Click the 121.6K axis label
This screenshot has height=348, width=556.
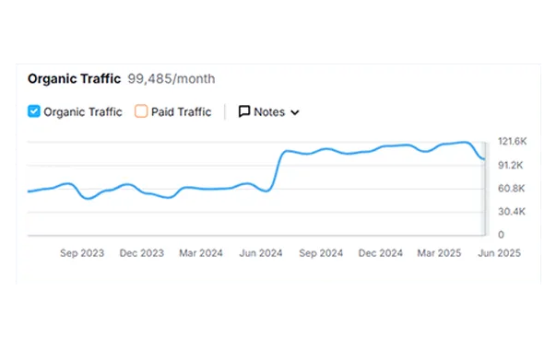(513, 141)
